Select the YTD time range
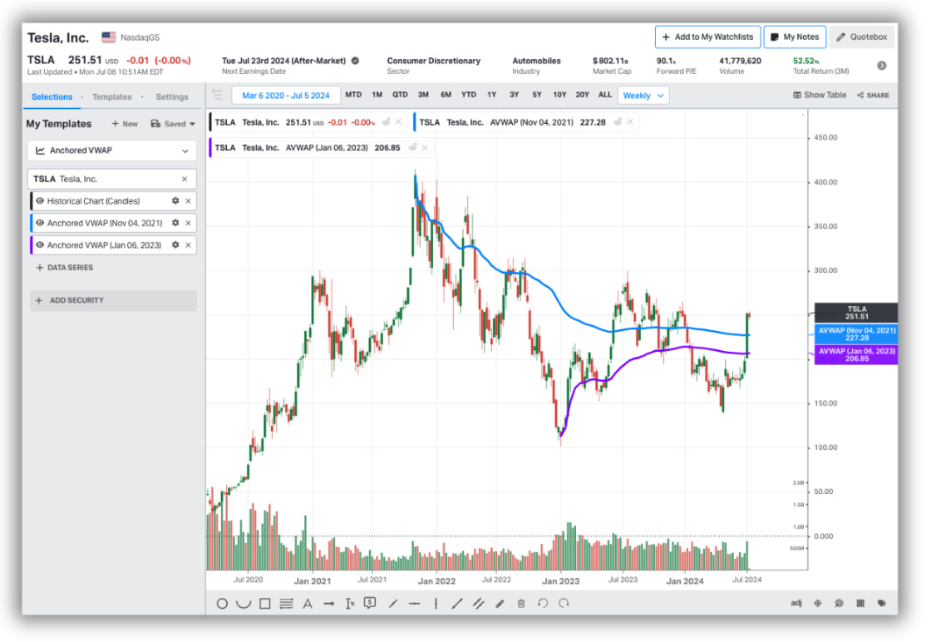This screenshot has width=931, height=642. coord(469,95)
